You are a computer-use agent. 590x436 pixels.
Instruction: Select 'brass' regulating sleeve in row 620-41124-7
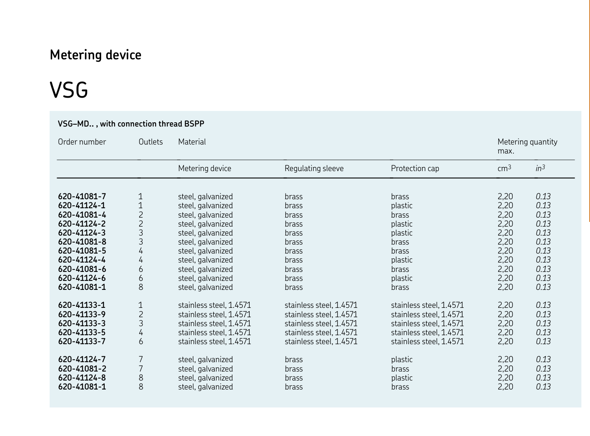(293, 359)
